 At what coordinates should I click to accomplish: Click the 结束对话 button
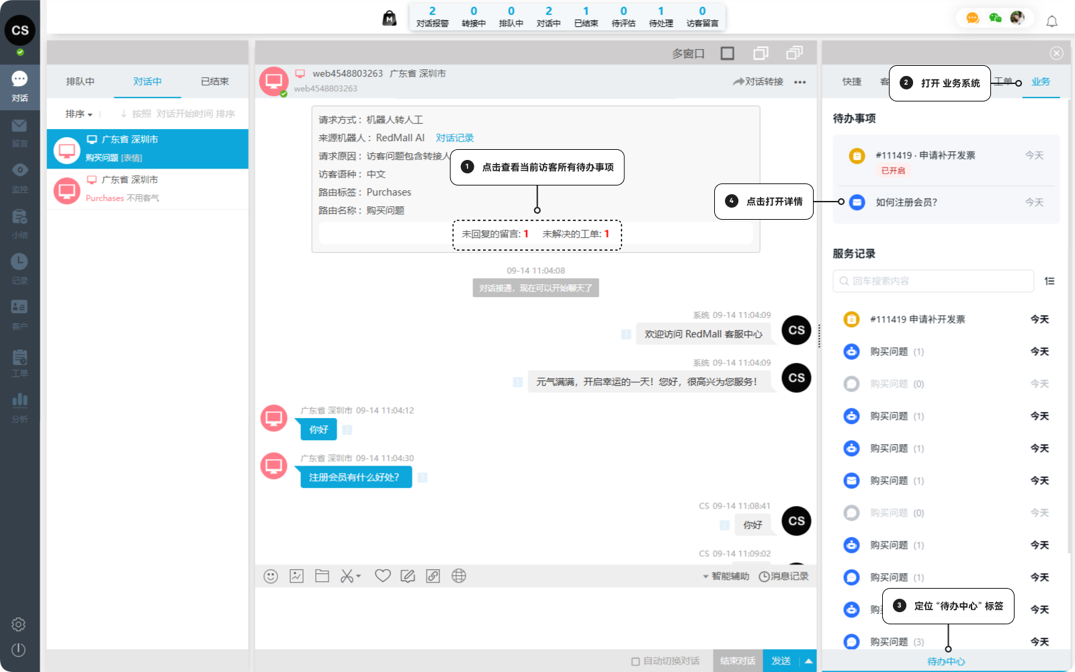[738, 661]
